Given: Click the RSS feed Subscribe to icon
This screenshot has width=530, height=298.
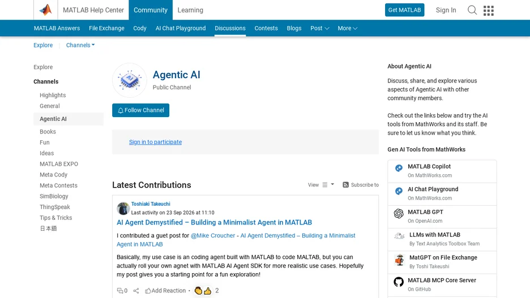Looking at the screenshot, I should 345,185.
